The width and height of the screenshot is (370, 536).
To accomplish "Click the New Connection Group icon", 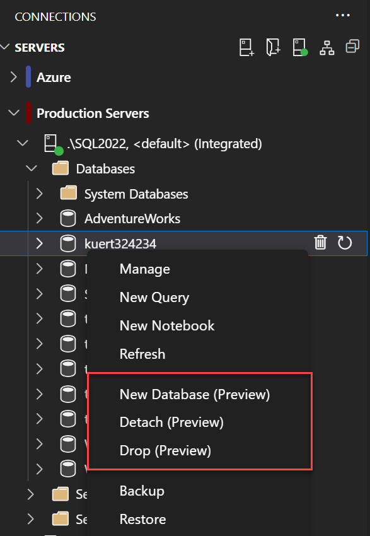I will pos(273,46).
